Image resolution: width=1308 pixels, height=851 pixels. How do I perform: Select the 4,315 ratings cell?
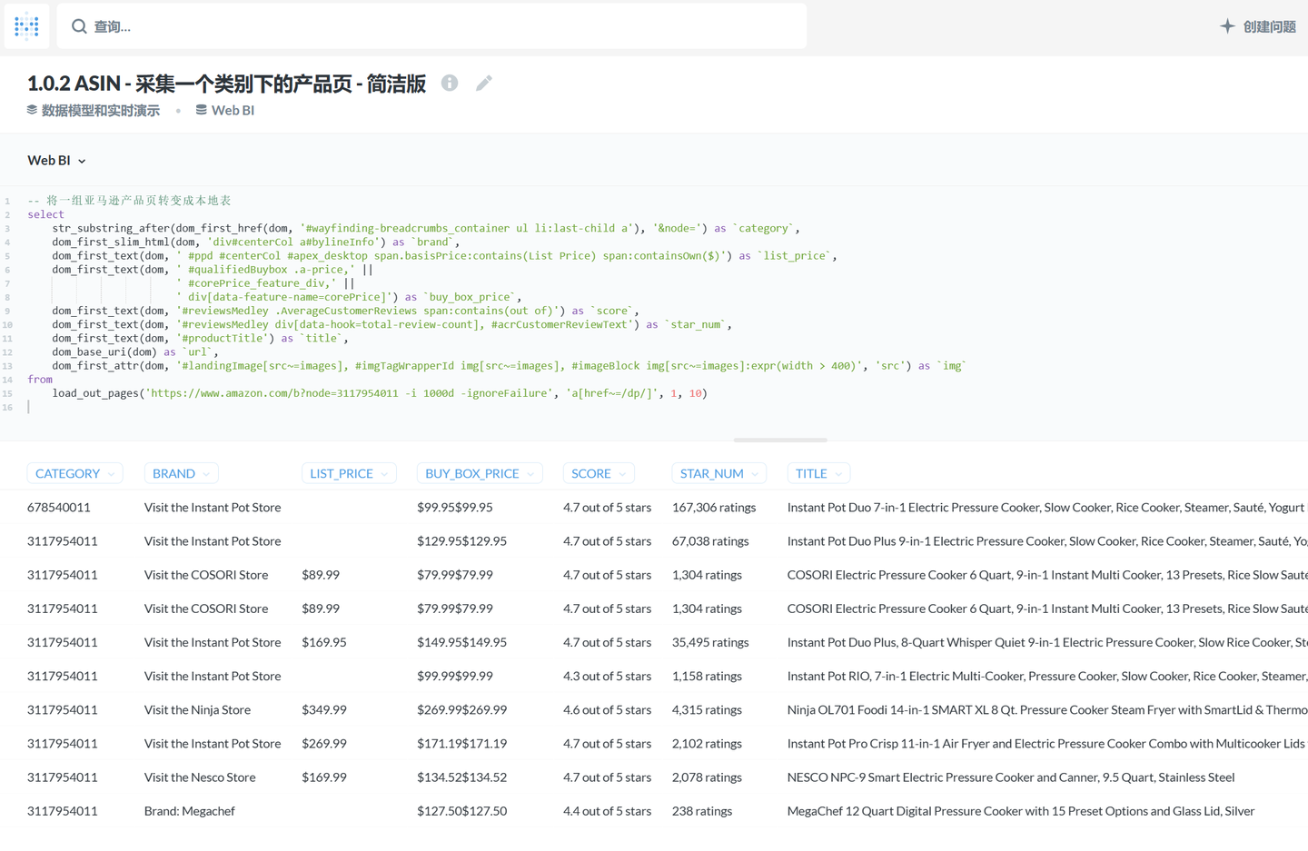(x=707, y=709)
